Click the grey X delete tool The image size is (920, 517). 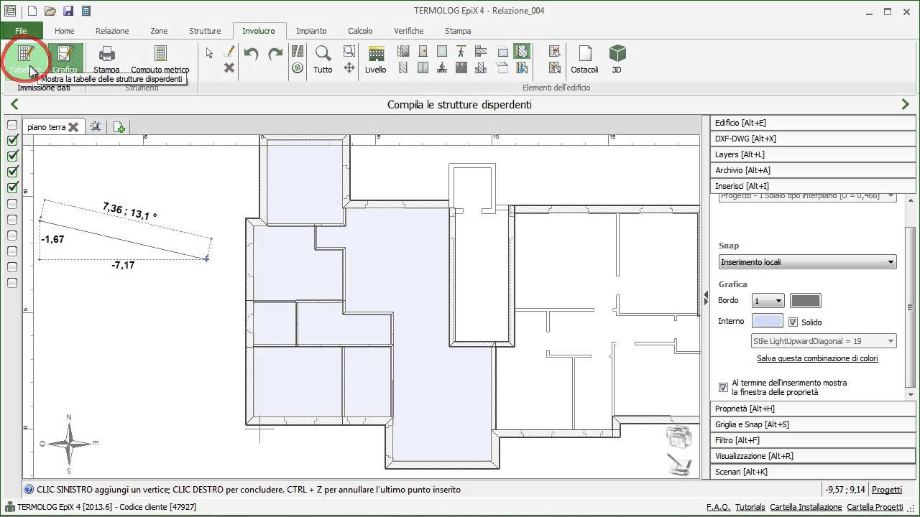tap(229, 68)
